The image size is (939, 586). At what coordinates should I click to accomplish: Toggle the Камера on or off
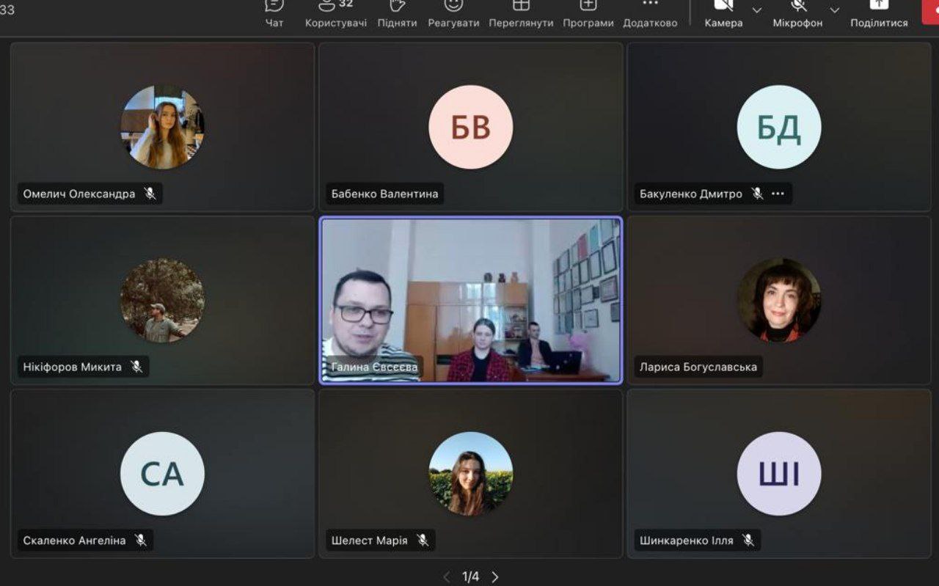tap(723, 13)
